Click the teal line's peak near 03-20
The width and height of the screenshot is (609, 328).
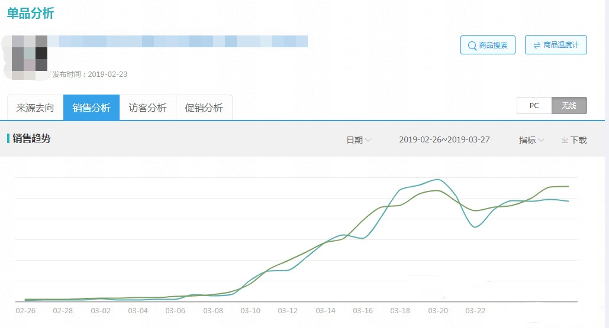(437, 179)
